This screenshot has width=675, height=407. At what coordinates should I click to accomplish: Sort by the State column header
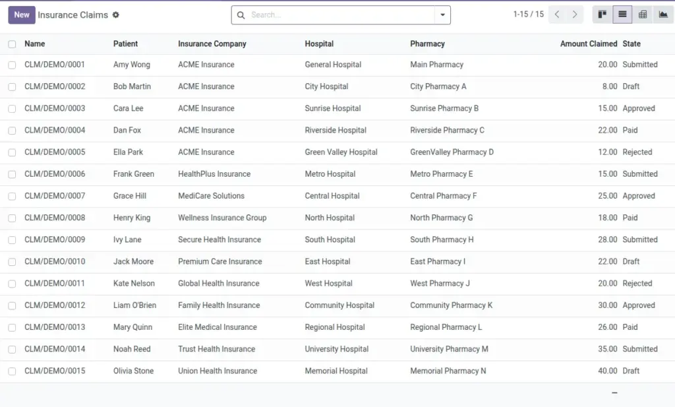tap(631, 44)
